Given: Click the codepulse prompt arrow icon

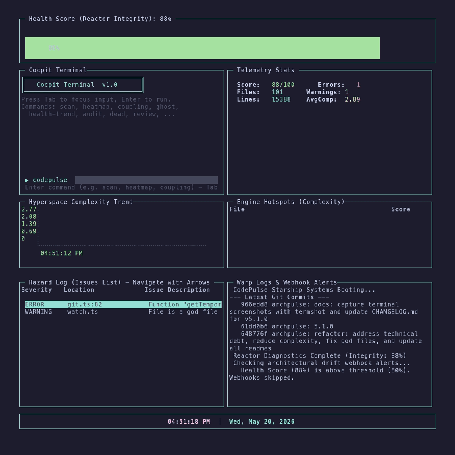Looking at the screenshot, I should click(x=27, y=180).
